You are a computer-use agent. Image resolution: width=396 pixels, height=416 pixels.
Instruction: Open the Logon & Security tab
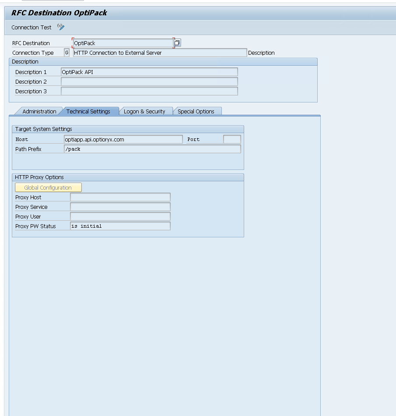click(144, 111)
